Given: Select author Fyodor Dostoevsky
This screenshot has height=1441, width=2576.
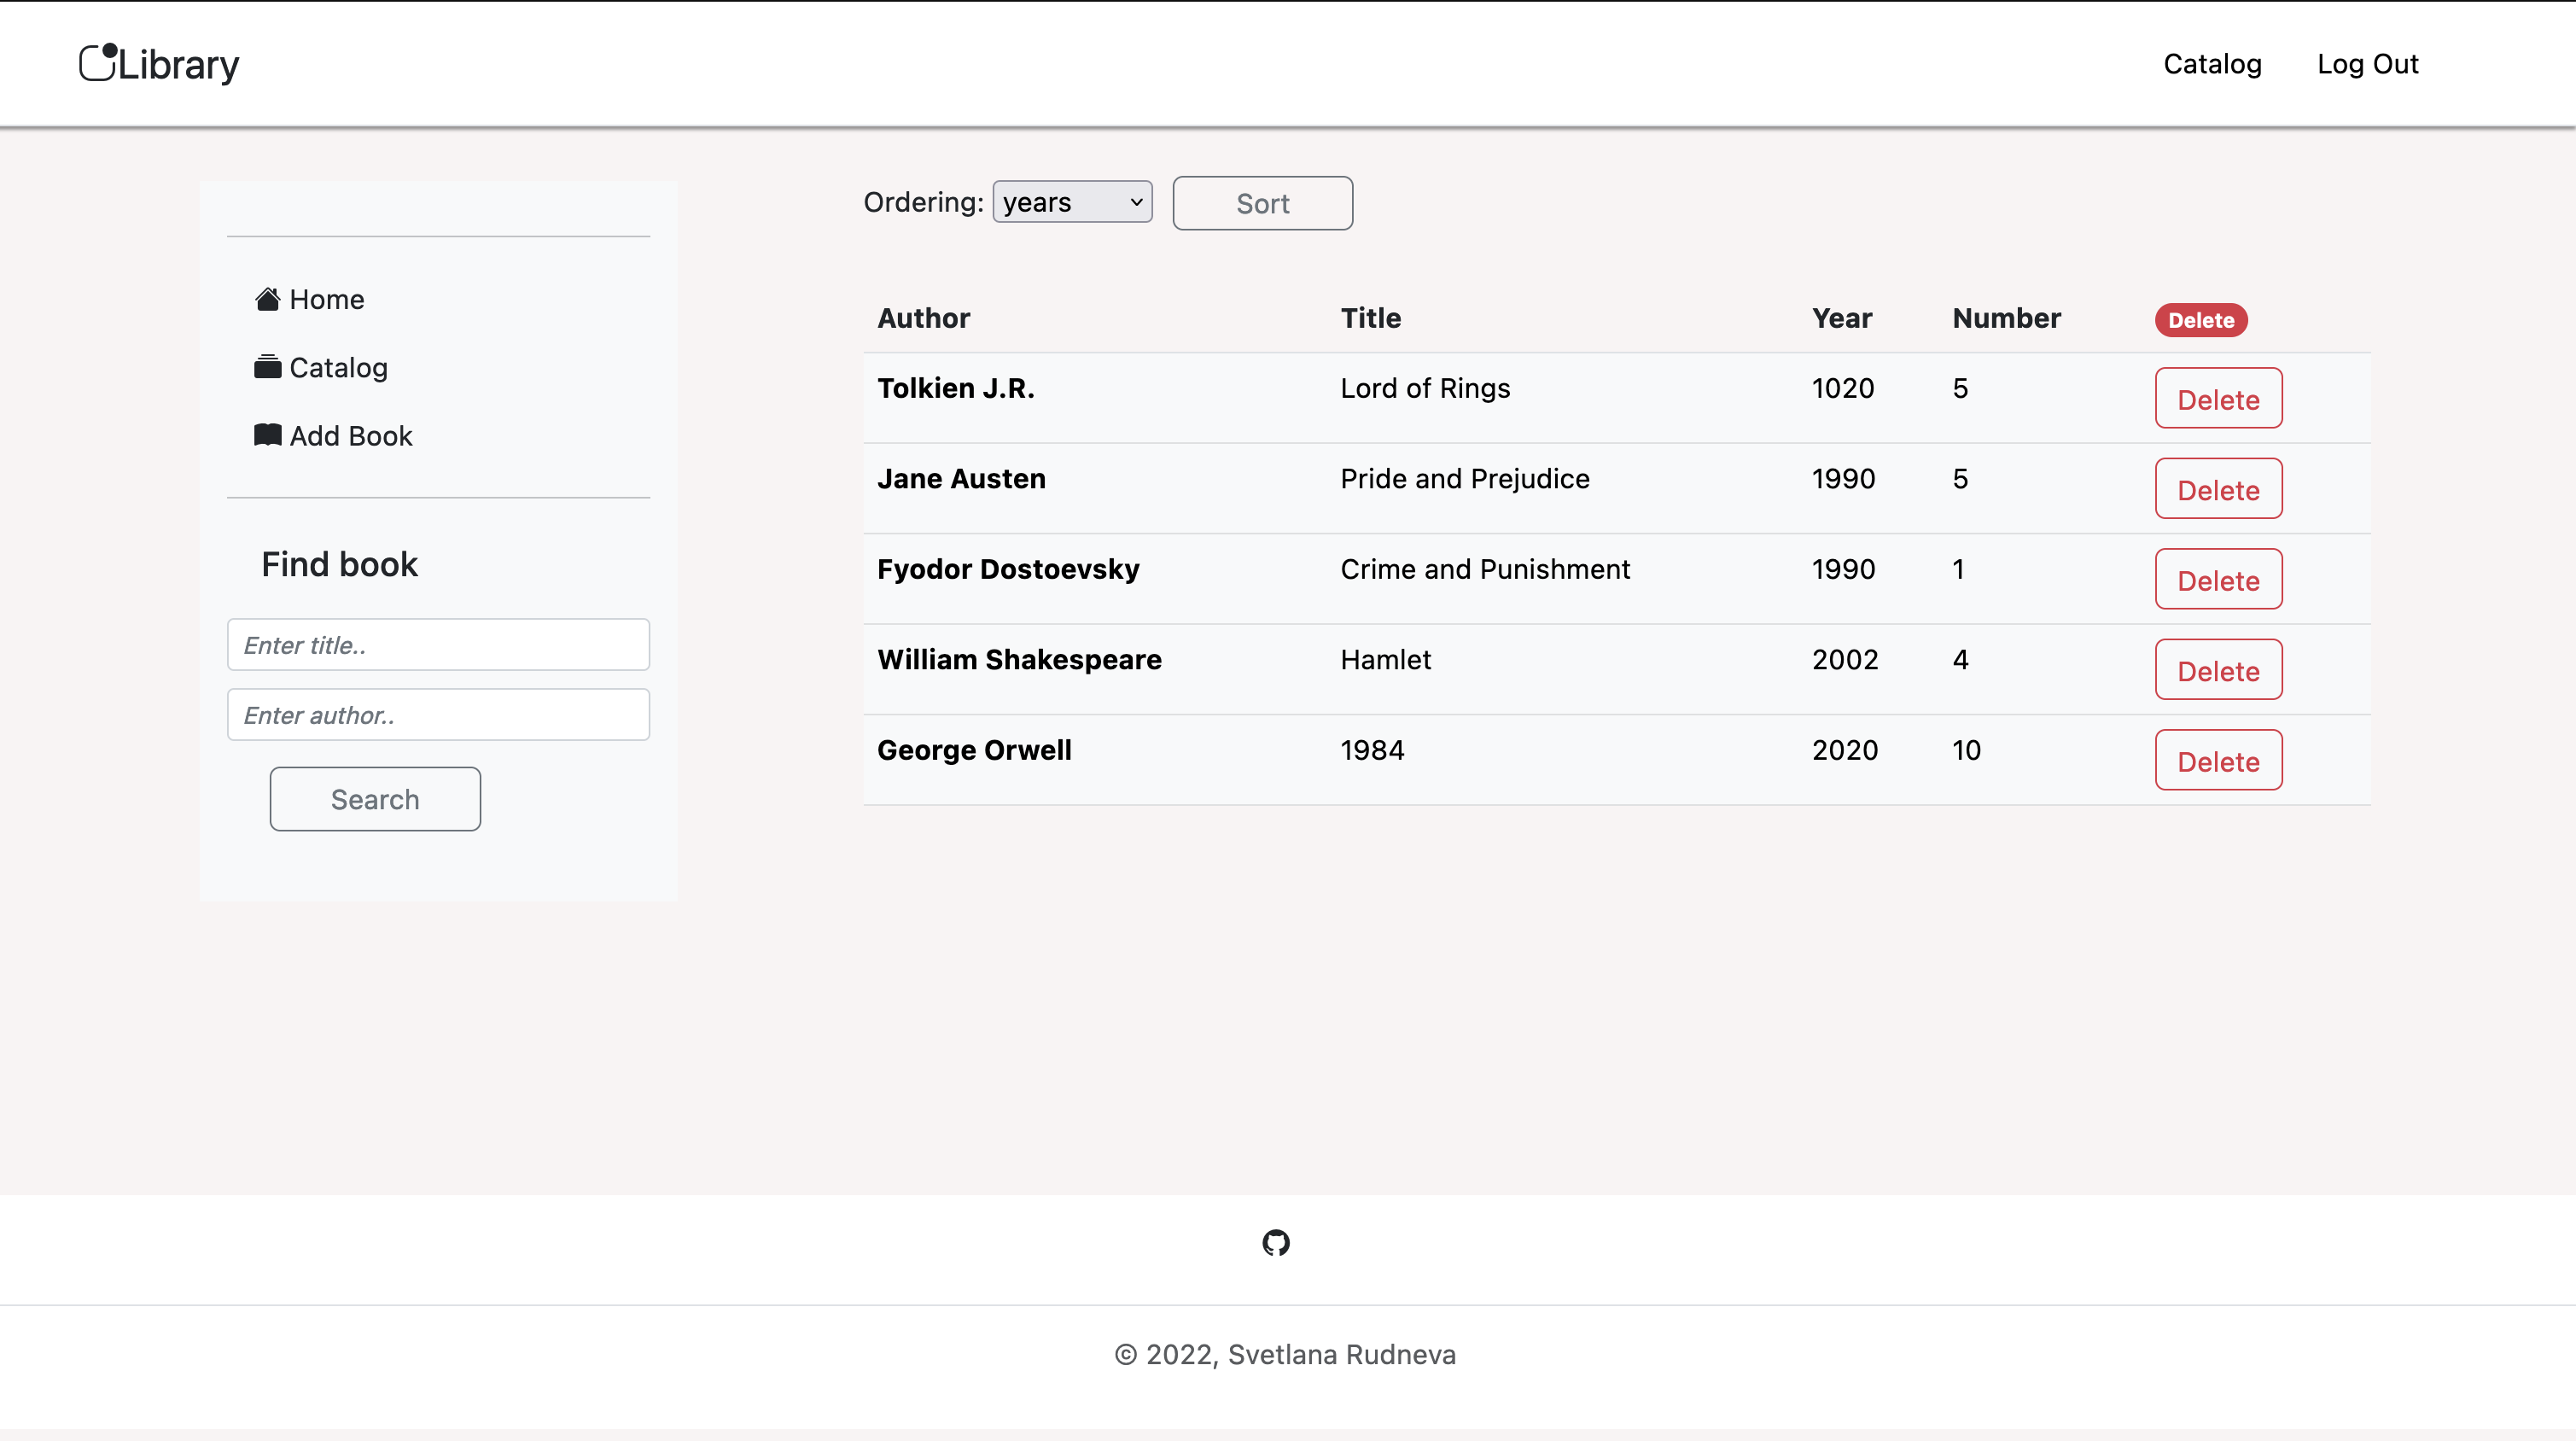Looking at the screenshot, I should 1008,569.
